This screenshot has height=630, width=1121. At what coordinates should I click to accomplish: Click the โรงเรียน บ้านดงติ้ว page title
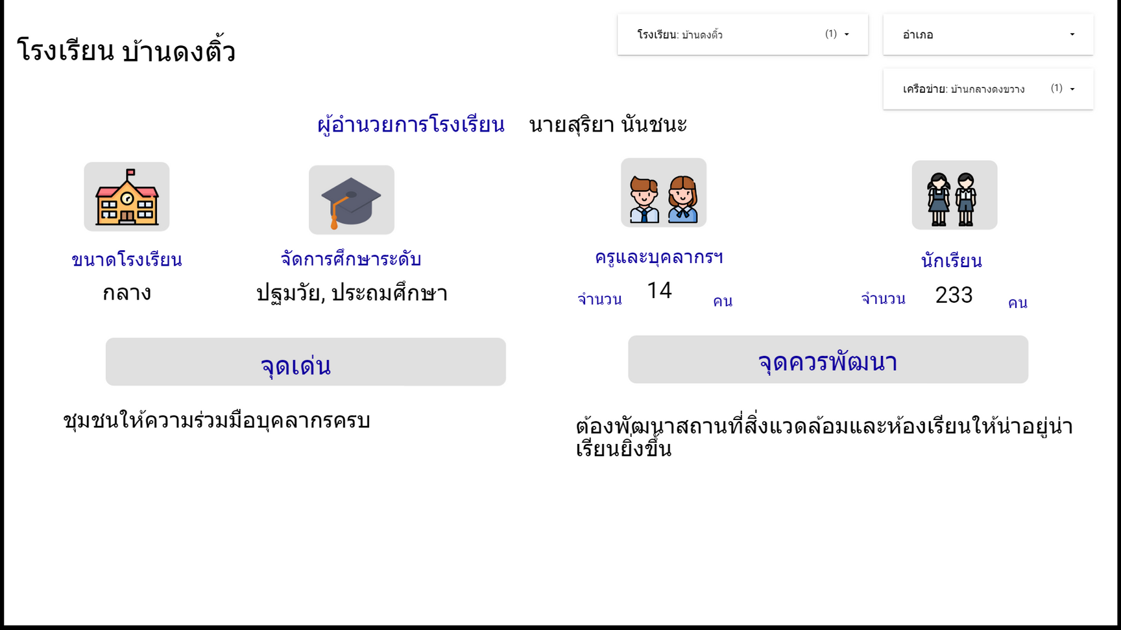[126, 51]
